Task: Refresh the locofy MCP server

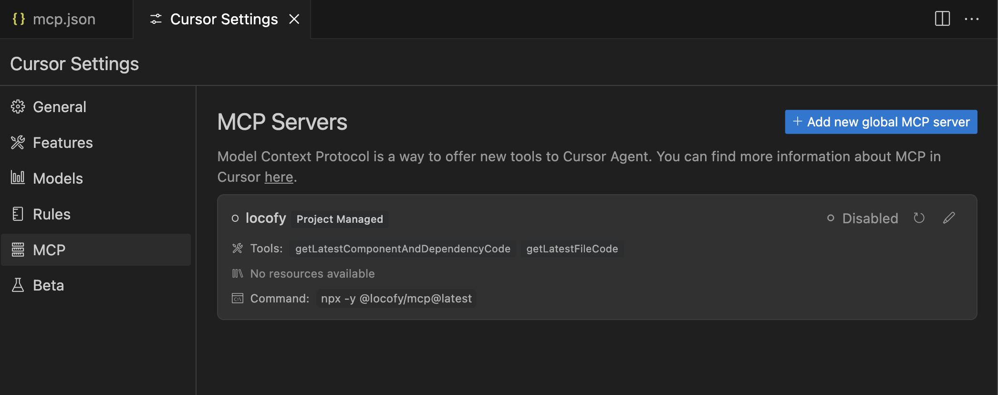Action: tap(920, 218)
